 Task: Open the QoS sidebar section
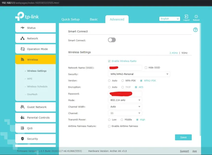(35, 128)
